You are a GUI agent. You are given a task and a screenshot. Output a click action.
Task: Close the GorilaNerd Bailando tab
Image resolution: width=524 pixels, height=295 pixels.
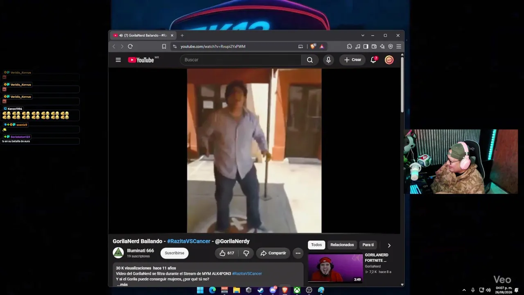[171, 36]
